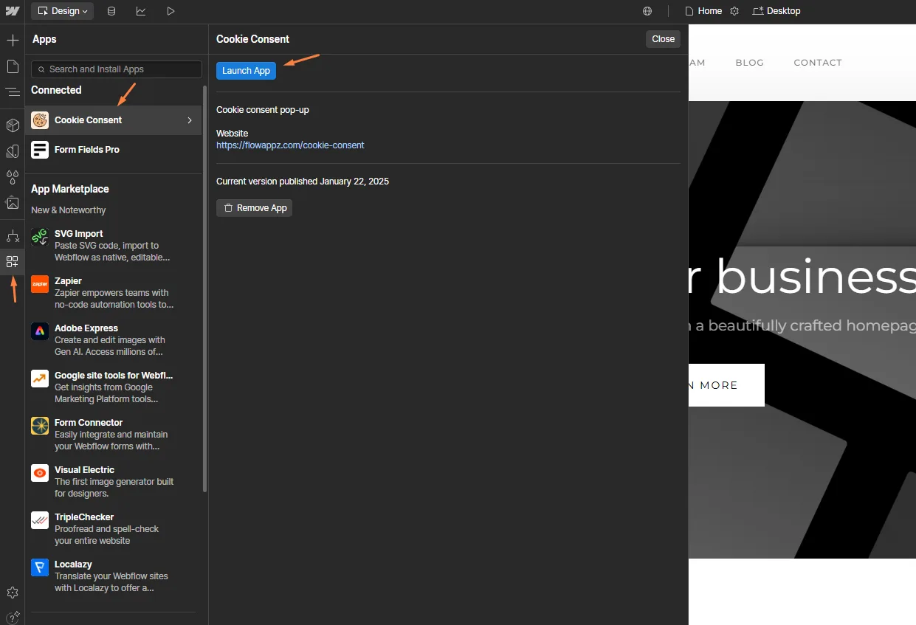Image resolution: width=916 pixels, height=625 pixels.
Task: Click the SVG Import app icon
Action: (x=40, y=237)
